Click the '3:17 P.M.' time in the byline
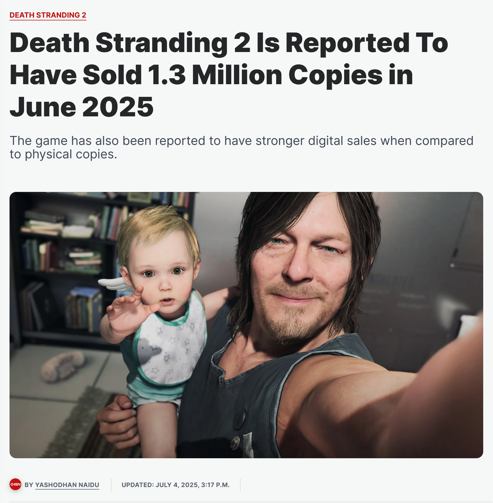The height and width of the screenshot is (503, 493). click(x=215, y=485)
